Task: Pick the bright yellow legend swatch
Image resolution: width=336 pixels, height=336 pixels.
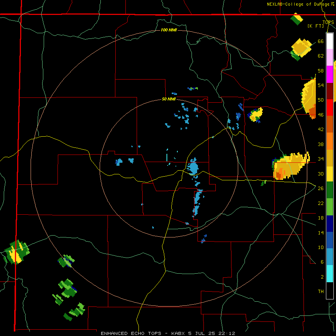Action: [330, 174]
